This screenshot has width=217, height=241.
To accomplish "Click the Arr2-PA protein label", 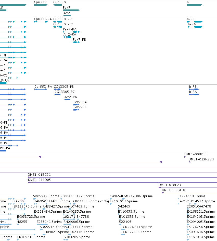I will (71, 97).
